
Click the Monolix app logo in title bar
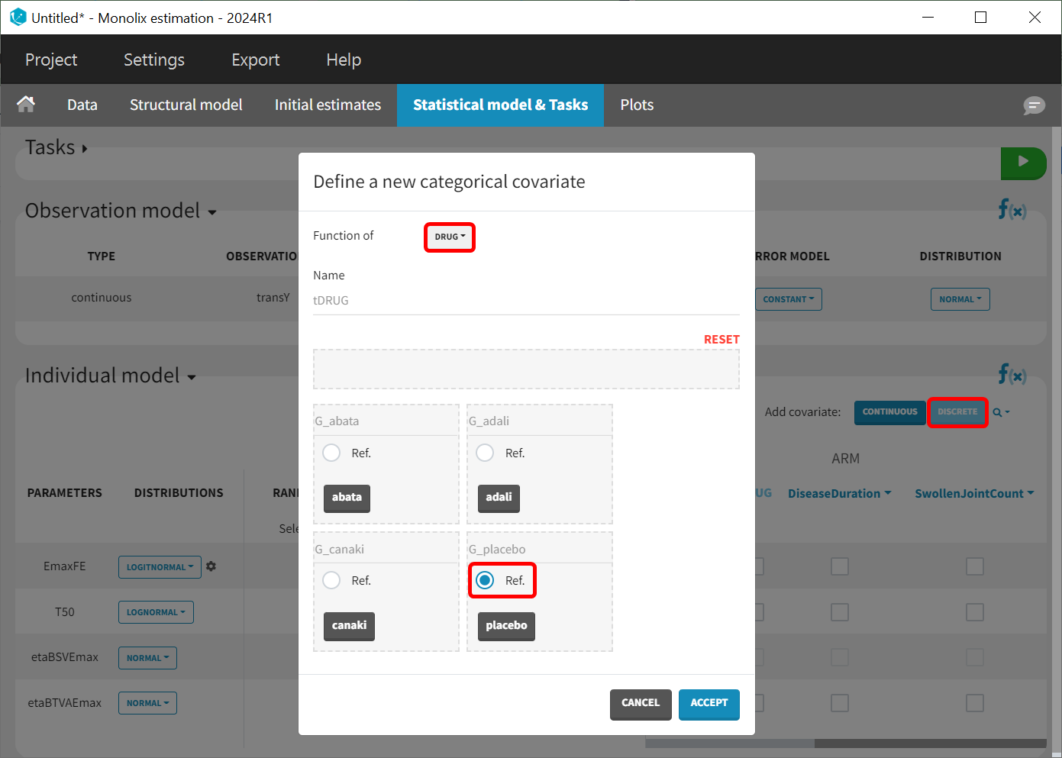pos(17,17)
